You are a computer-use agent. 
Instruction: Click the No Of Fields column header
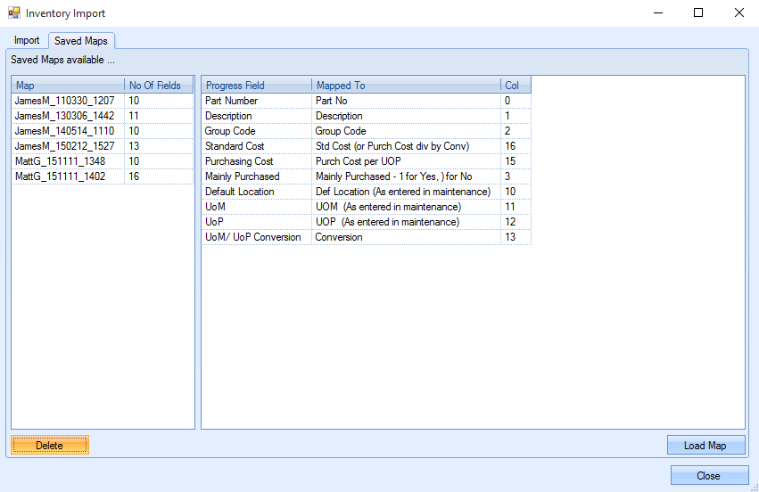tap(158, 86)
